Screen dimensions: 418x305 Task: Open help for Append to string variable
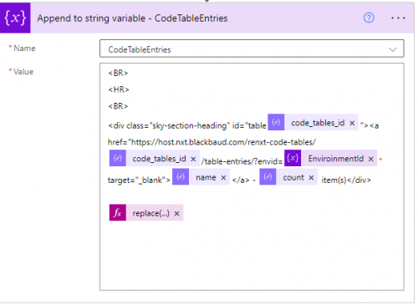point(369,18)
